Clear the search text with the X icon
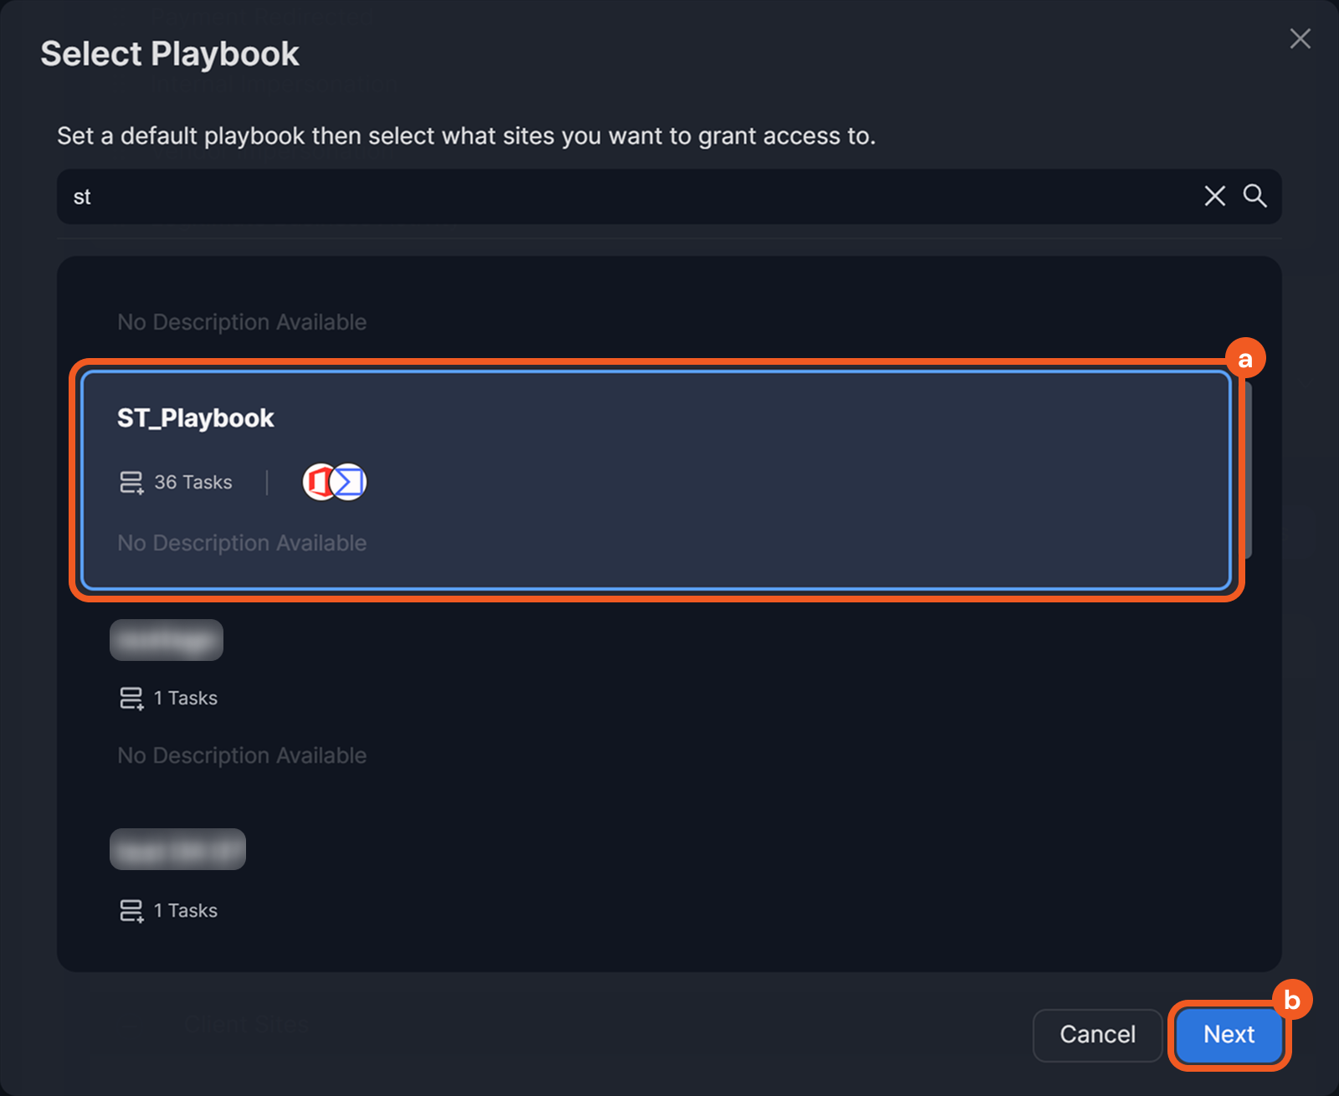Viewport: 1339px width, 1096px height. [1214, 196]
